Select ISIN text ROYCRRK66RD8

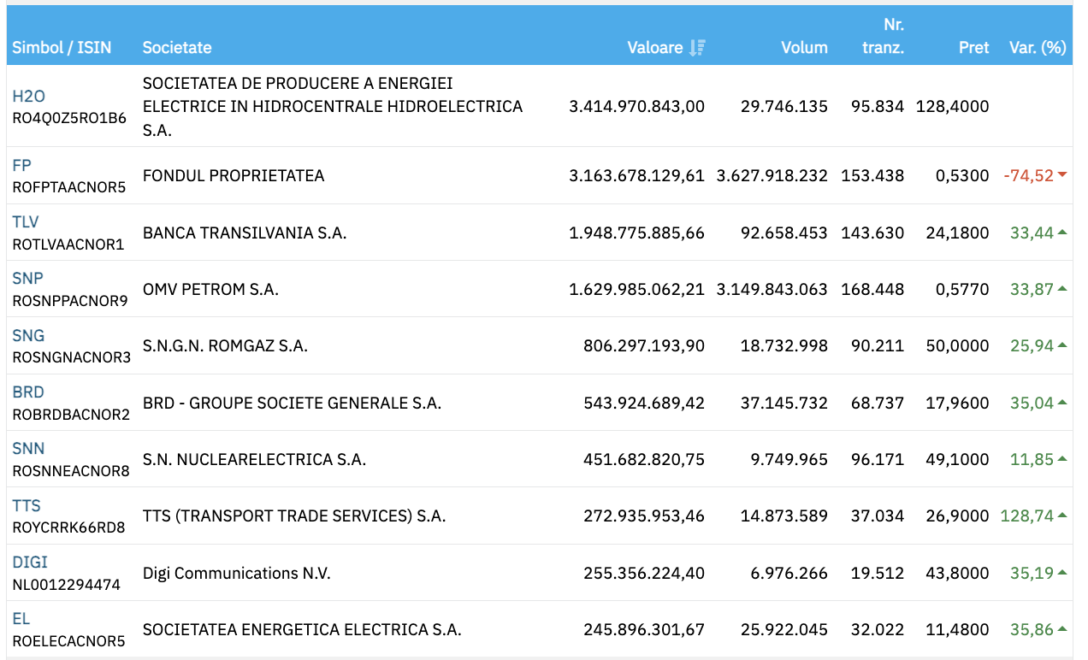tap(68, 527)
